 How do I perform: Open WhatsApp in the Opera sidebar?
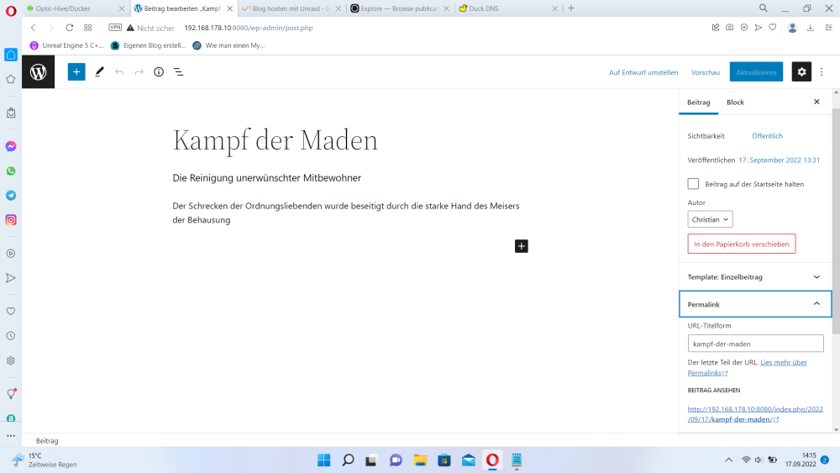(x=11, y=171)
